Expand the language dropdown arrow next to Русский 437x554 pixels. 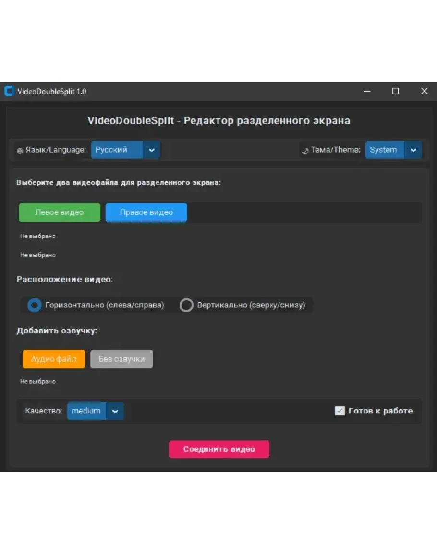151,150
